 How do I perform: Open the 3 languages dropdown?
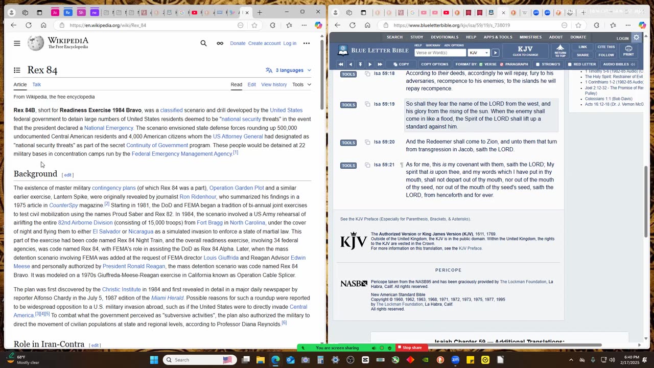click(x=289, y=70)
